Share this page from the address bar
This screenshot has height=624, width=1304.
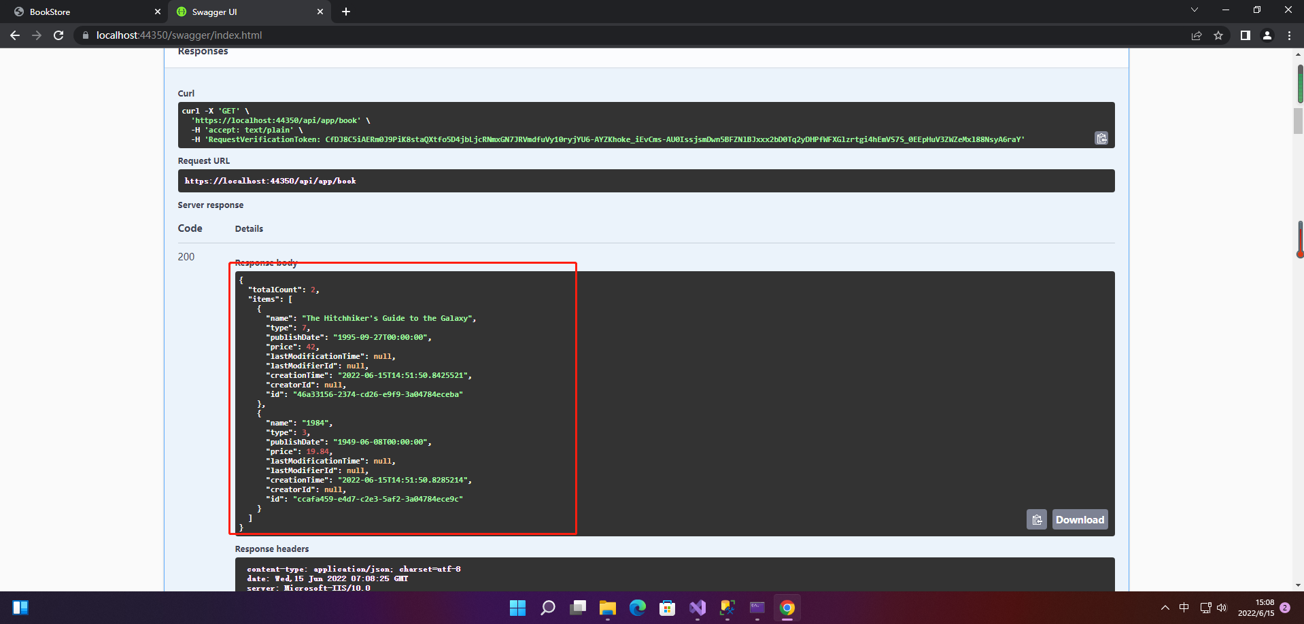pyautogui.click(x=1197, y=35)
